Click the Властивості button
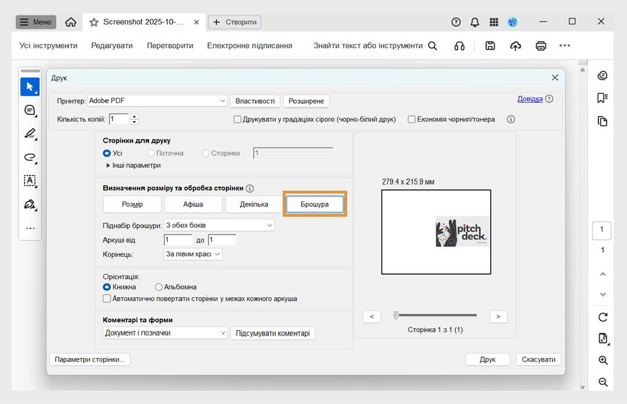627x404 pixels. click(x=255, y=101)
